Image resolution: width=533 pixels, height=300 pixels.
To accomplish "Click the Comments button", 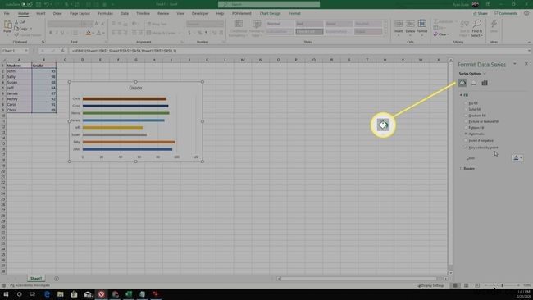I will 506,13.
